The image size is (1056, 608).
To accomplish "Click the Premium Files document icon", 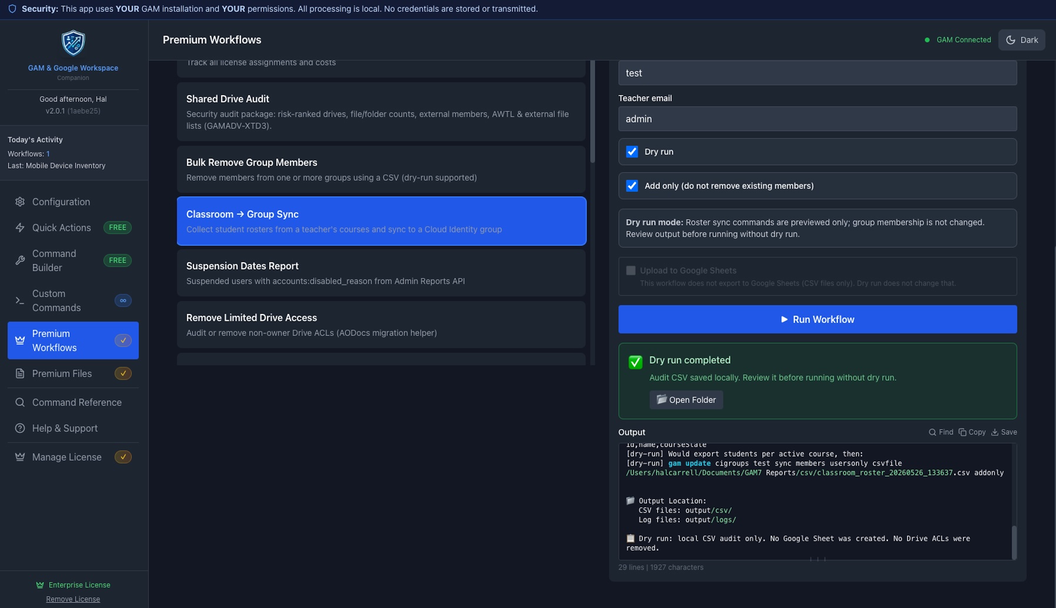I will (20, 373).
